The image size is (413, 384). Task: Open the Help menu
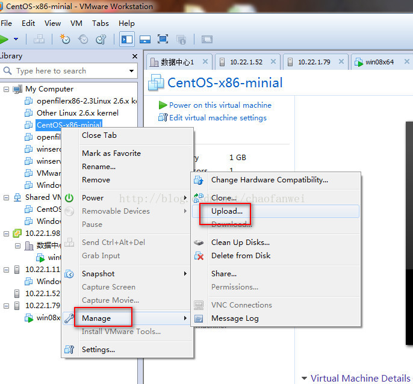pos(126,23)
